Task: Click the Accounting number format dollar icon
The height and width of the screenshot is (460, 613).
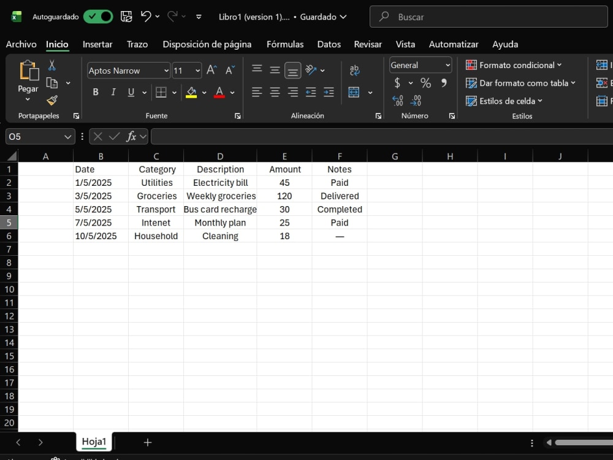Action: tap(397, 83)
